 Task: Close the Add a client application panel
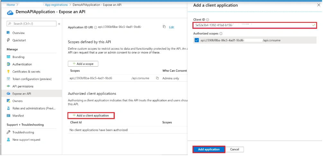[x=319, y=5]
